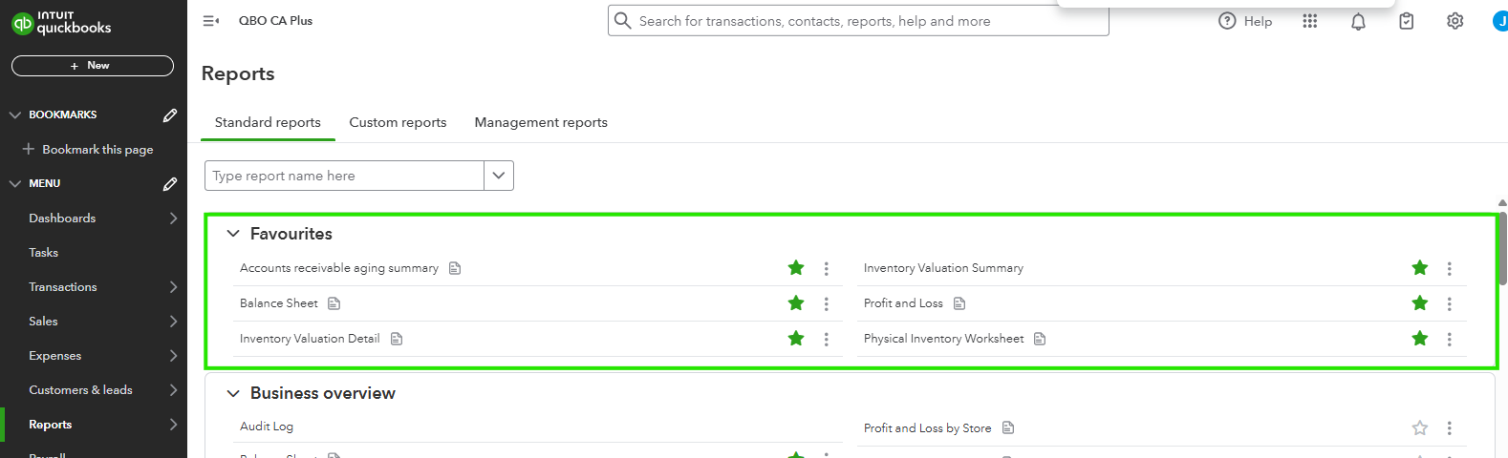
Task: Open Tasks in the sidebar
Action: point(44,253)
